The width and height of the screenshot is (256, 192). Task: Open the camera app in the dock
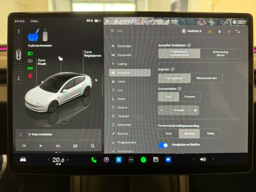[x=106, y=160]
